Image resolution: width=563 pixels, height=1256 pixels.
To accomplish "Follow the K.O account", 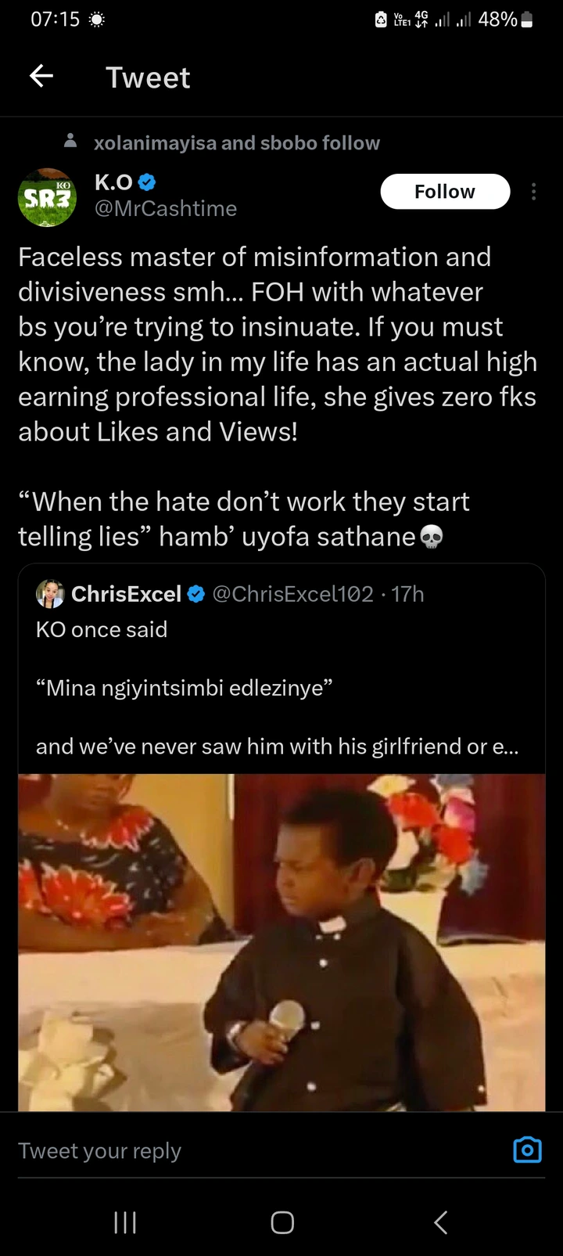I will click(444, 192).
